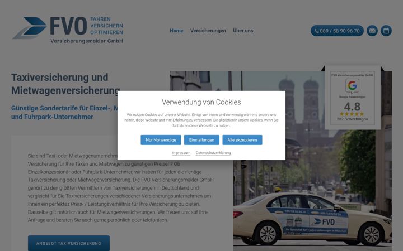Open cookie Einstellungen
The height and width of the screenshot is (251, 403).
[201, 140]
